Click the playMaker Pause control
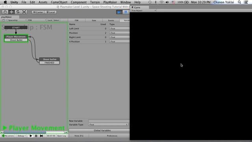This screenshot has height=142, width=252. coord(36,136)
